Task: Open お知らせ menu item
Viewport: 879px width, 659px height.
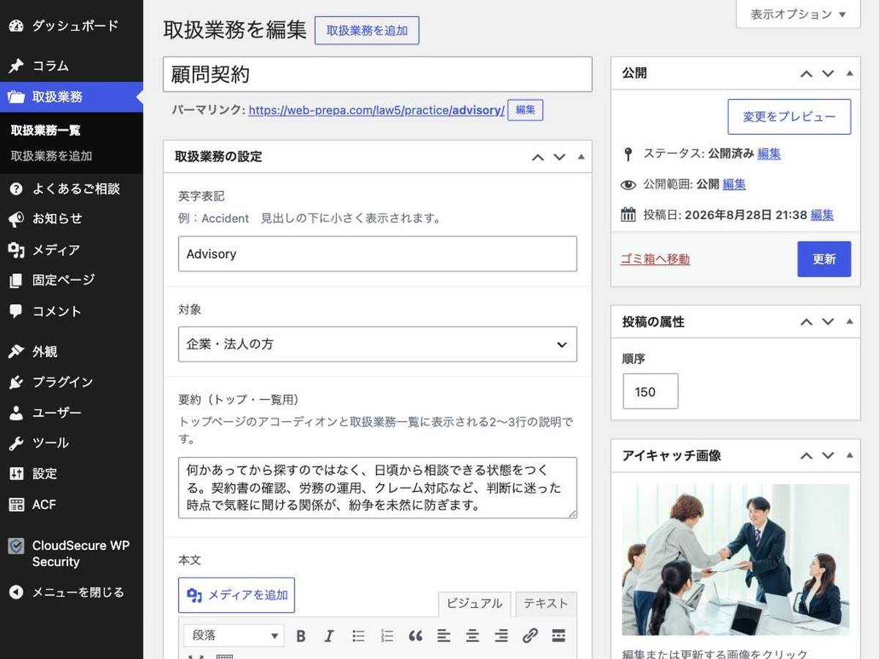Action: pos(72,219)
